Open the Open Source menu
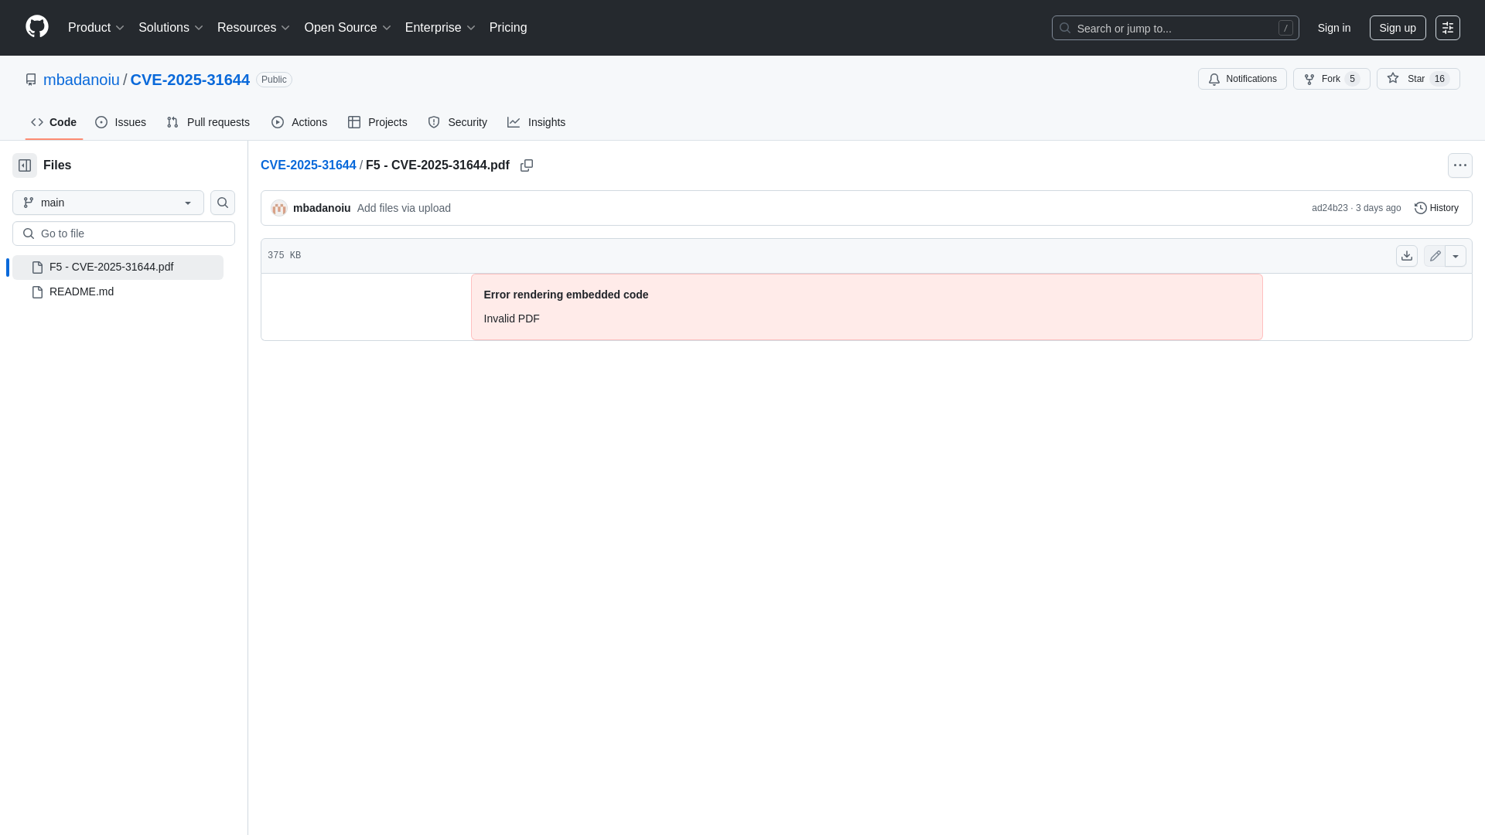The height and width of the screenshot is (835, 1485). click(348, 28)
